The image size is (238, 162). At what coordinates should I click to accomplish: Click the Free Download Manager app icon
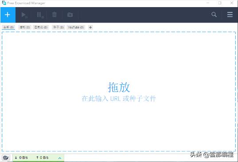4,3
